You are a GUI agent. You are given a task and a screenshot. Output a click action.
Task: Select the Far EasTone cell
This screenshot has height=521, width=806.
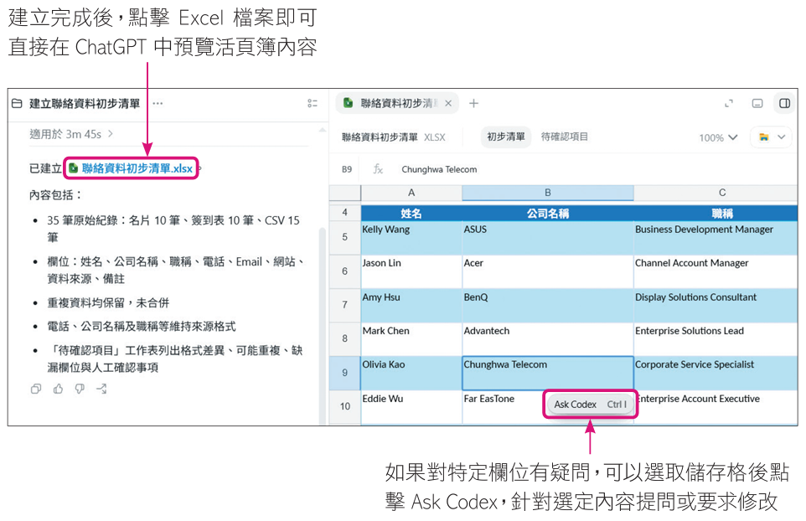point(502,406)
